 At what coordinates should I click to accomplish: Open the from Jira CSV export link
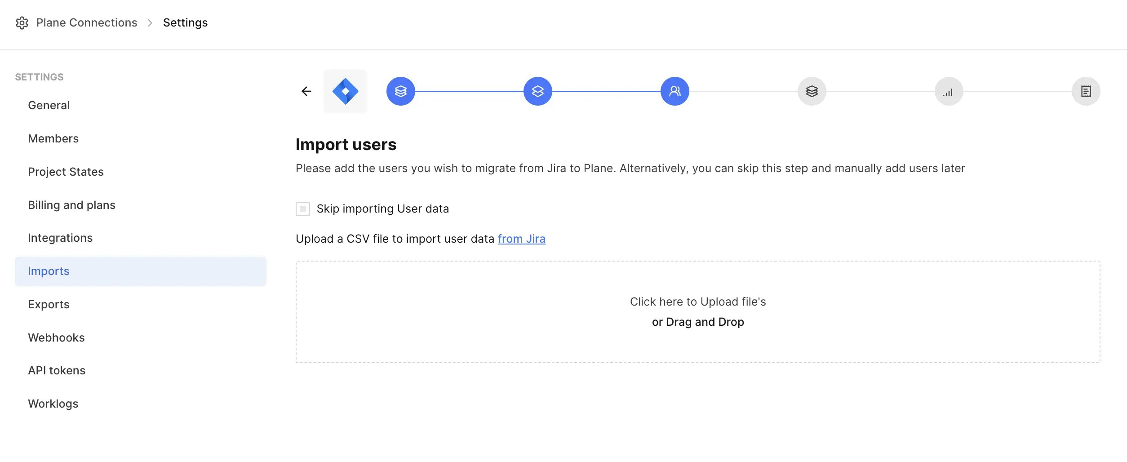[522, 239]
